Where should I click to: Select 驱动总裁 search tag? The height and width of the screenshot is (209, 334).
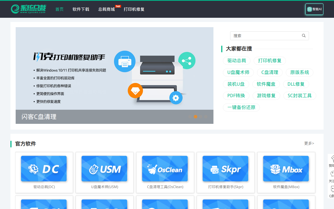pos(237,61)
